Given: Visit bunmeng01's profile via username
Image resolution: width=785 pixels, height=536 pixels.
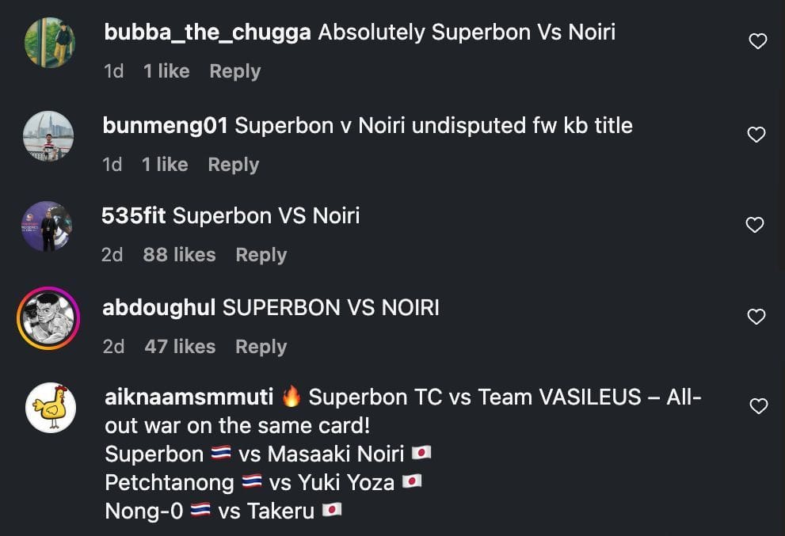Looking at the screenshot, I should pos(166,125).
